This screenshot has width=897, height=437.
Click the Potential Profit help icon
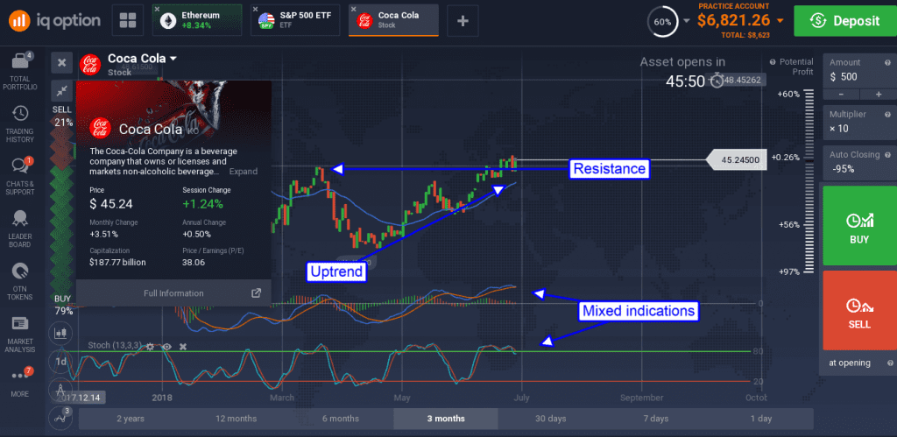(x=773, y=62)
